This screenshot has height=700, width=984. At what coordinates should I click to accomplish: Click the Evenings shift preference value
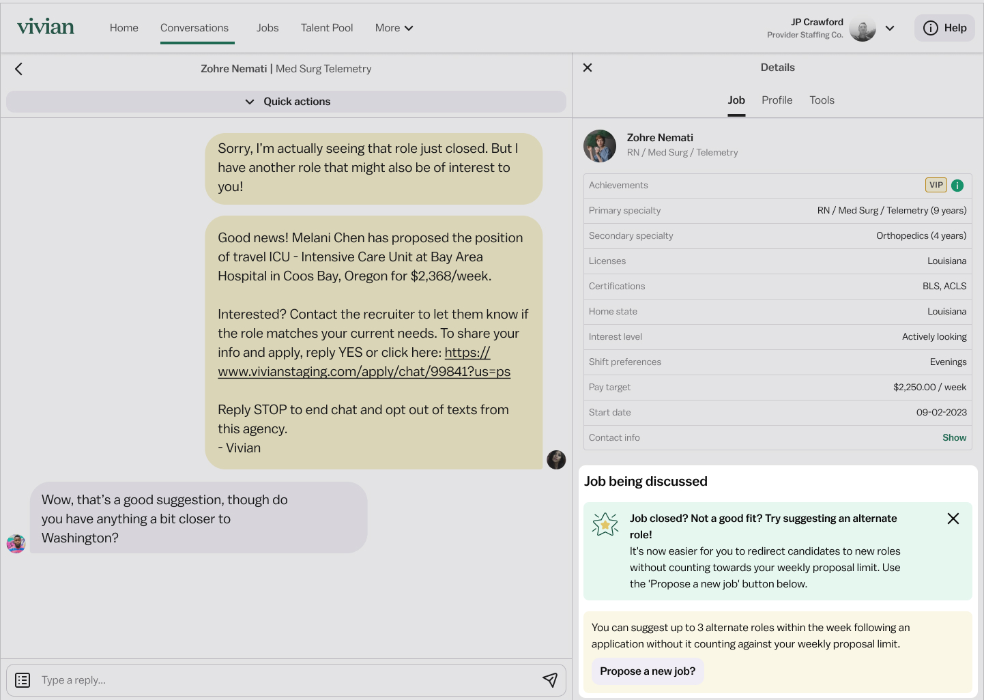(x=949, y=362)
